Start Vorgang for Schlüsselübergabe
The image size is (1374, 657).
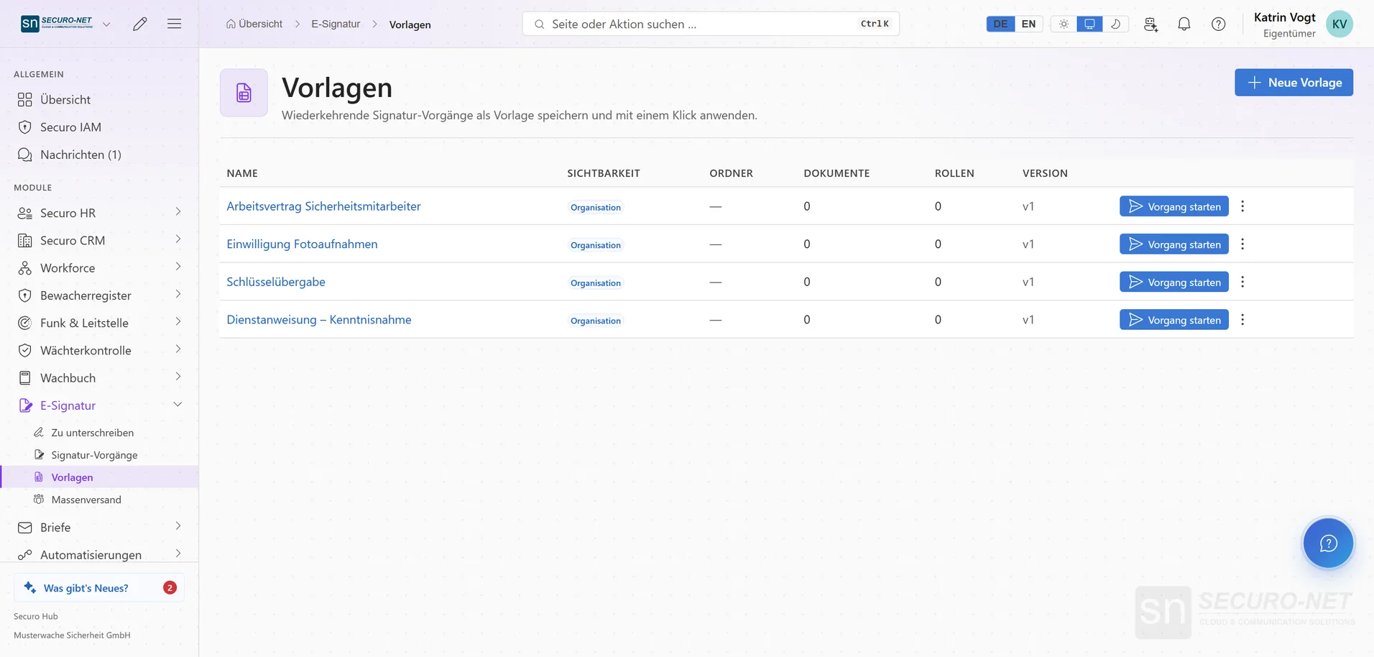pyautogui.click(x=1174, y=282)
